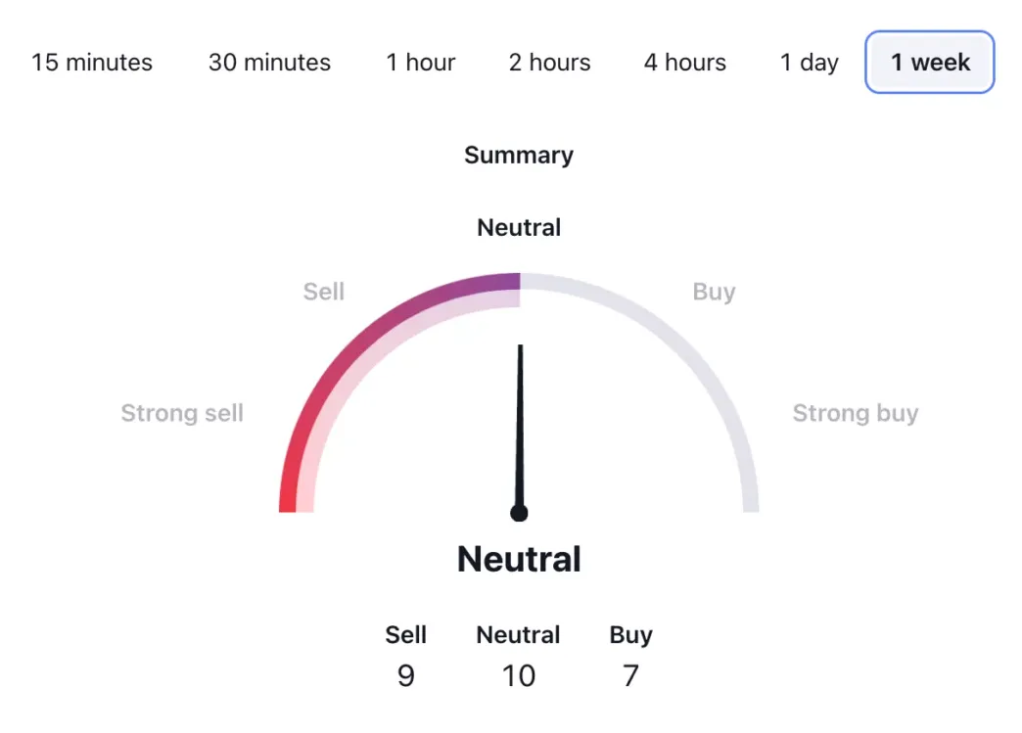Click the Sell label on the gauge
This screenshot has height=733, width=1022.
(x=323, y=291)
